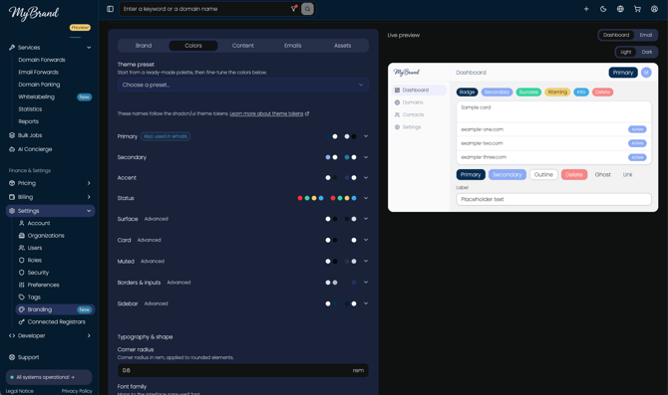Image resolution: width=668 pixels, height=395 pixels.
Task: Click the plus icon in top bar
Action: tap(586, 9)
